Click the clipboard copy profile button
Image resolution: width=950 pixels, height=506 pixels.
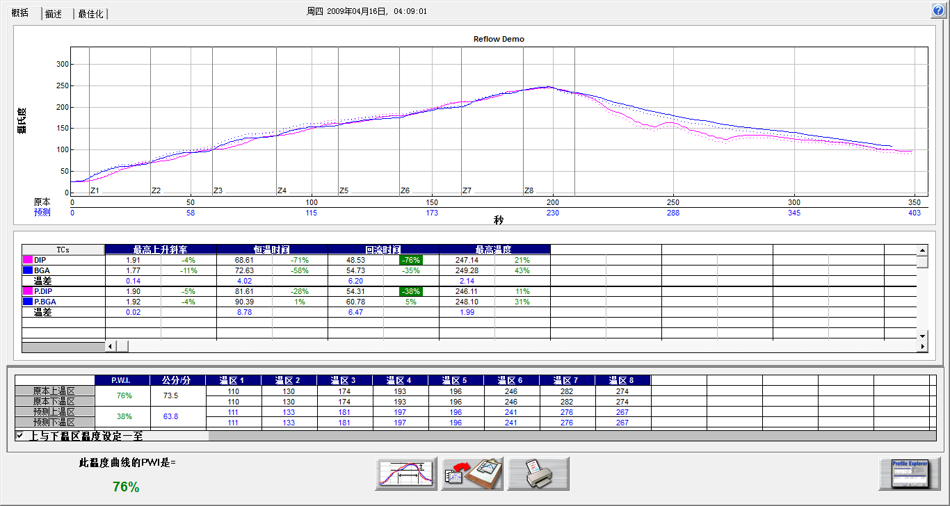pyautogui.click(x=472, y=475)
